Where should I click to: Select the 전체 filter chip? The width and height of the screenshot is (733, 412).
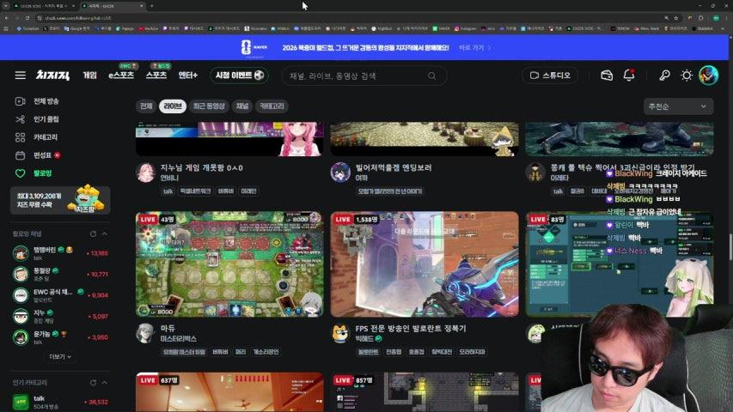click(146, 106)
